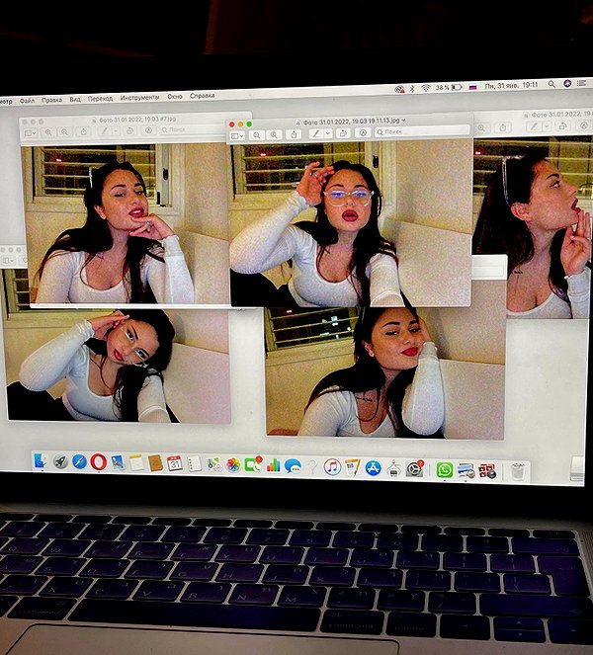This screenshot has height=655, width=593.
Task: Launch WhatsApp from the Dock
Action: (x=445, y=470)
